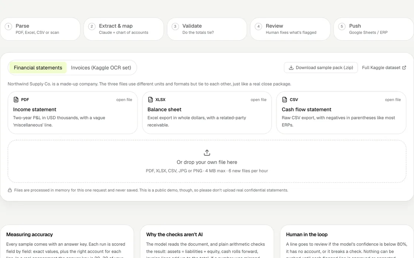Click the CSV file icon on Cash flow card
Screen dimensions: 414x258
coord(284,100)
